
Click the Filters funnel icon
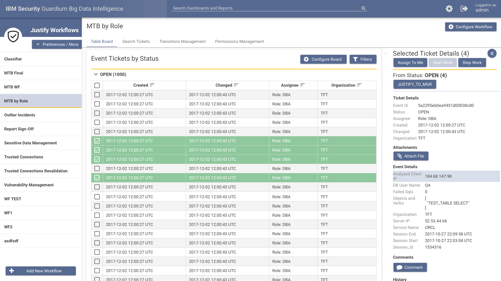355,59
